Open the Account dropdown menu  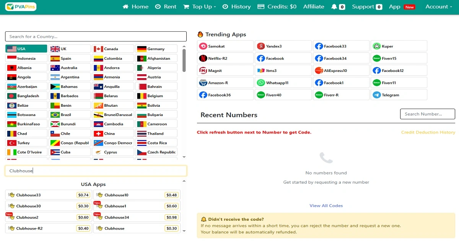pyautogui.click(x=439, y=7)
